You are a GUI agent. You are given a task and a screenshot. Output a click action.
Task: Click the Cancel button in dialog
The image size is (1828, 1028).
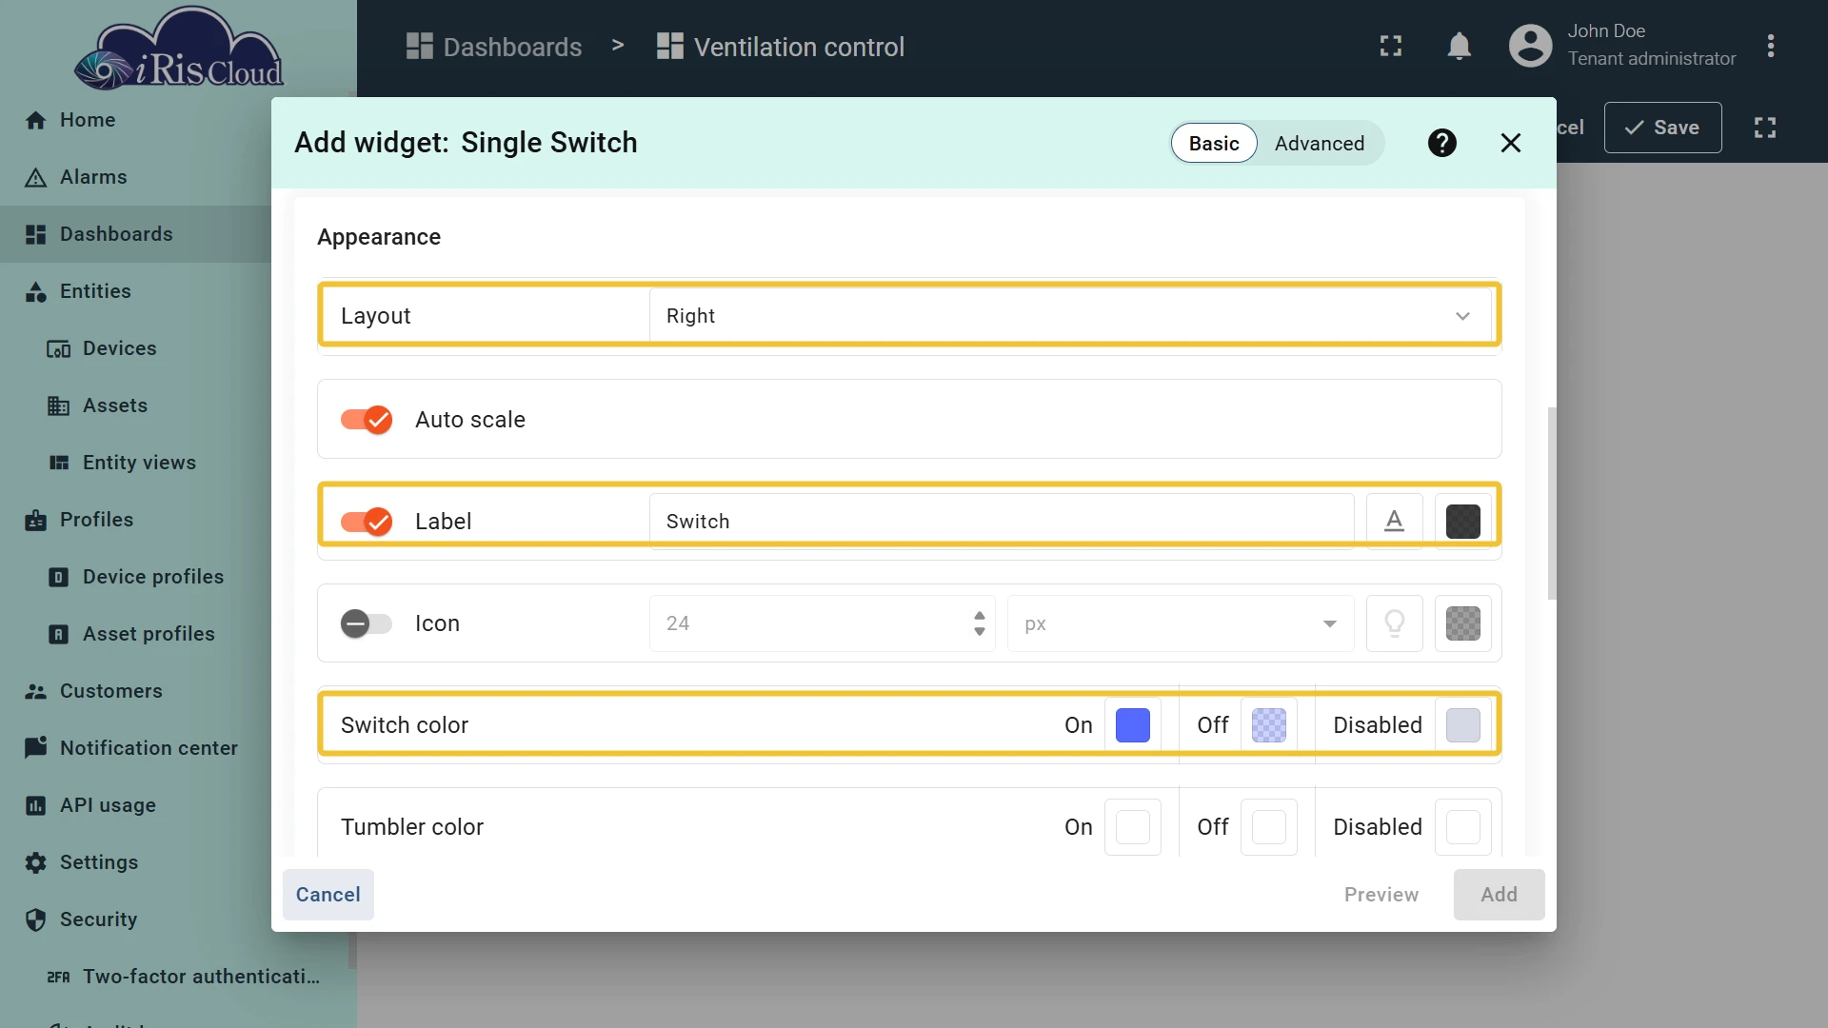pos(328,895)
